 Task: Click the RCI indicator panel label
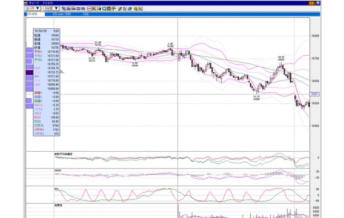[56, 189]
